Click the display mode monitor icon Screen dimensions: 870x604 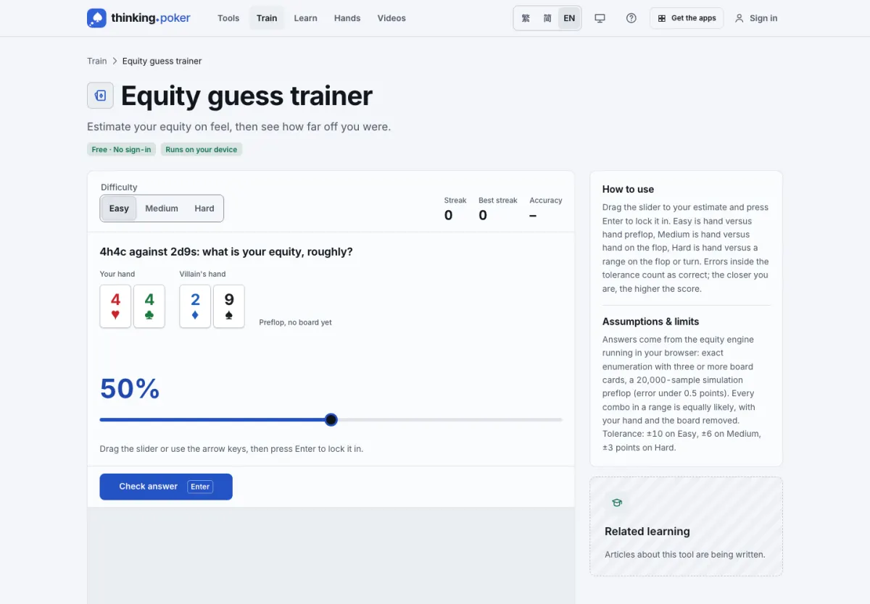click(x=600, y=18)
